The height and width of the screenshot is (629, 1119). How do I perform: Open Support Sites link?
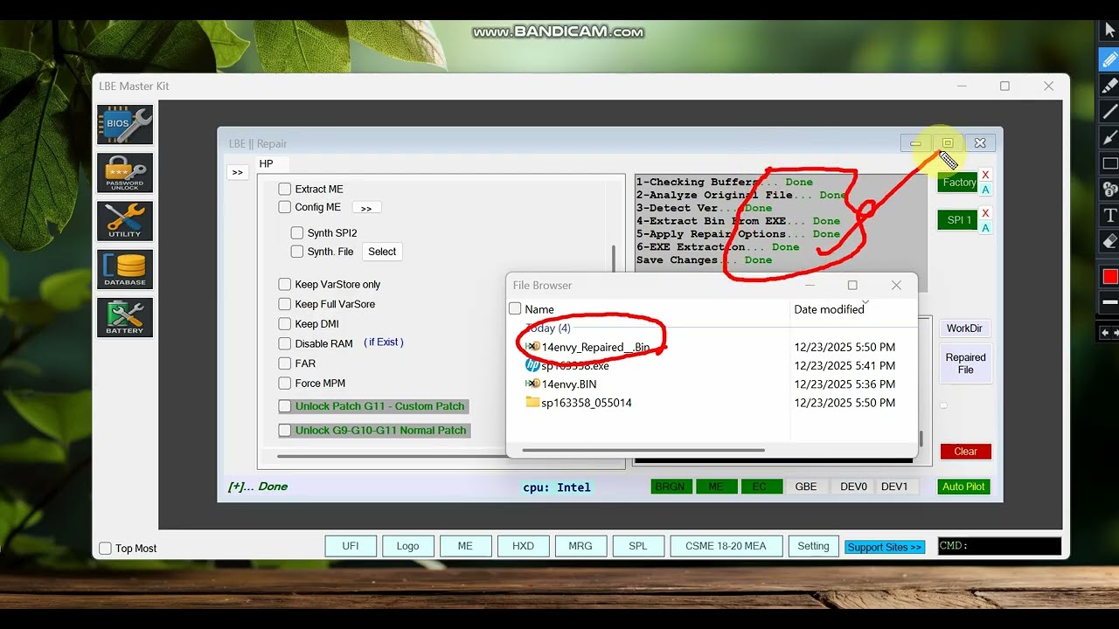(x=885, y=547)
